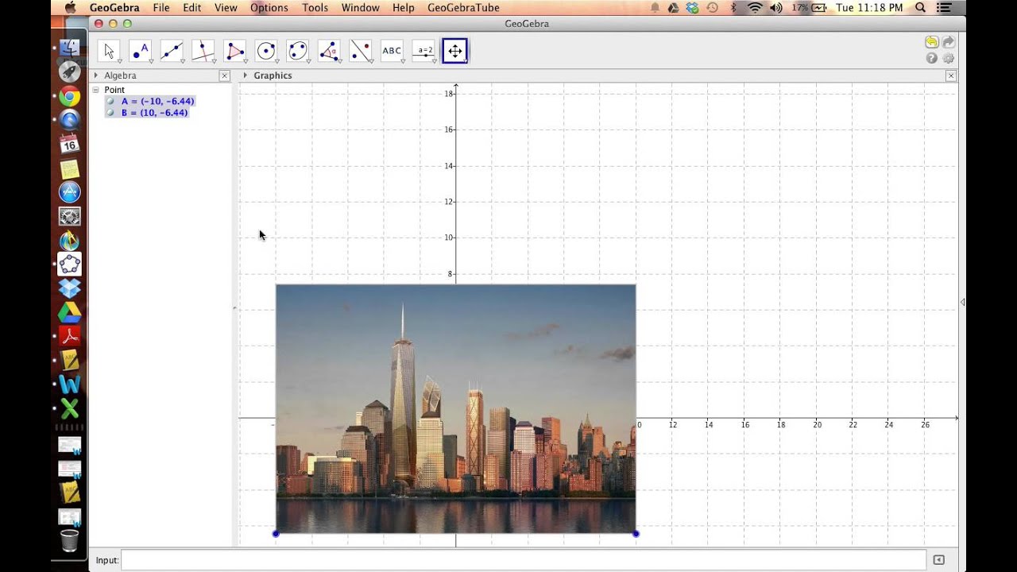Open the settings gear icon
The height and width of the screenshot is (572, 1017).
point(949,58)
